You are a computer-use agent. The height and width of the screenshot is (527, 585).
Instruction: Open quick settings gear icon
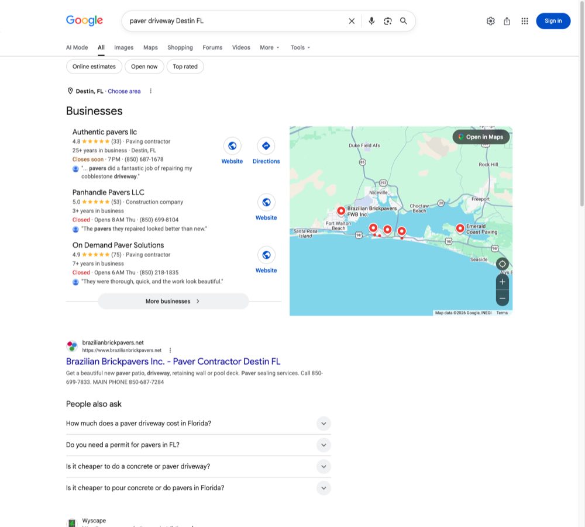[x=490, y=21]
